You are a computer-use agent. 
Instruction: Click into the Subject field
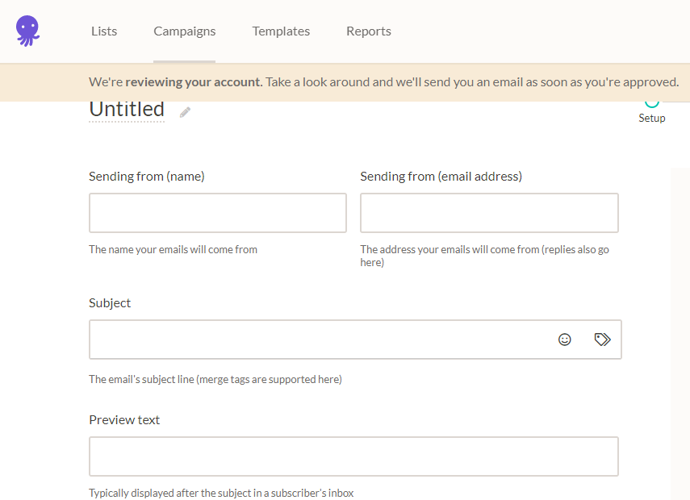pos(355,340)
